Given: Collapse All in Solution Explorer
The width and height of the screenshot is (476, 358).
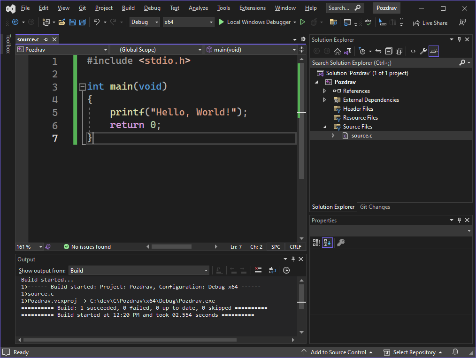Looking at the screenshot, I should point(389,51).
